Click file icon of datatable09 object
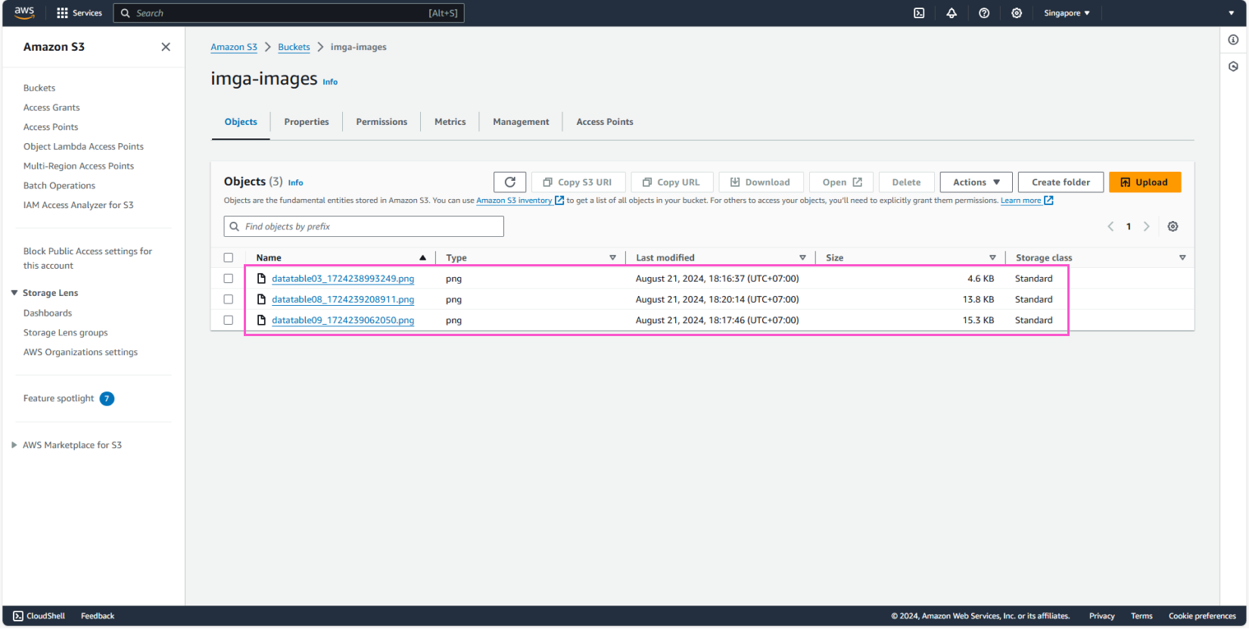Screen dimensions: 1249x629 (x=261, y=320)
